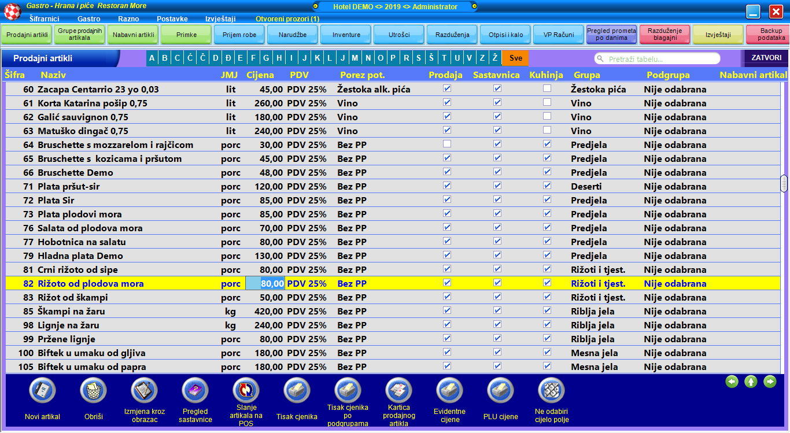Open the Šifrarnici menu
The height and width of the screenshot is (433, 790).
pos(44,18)
